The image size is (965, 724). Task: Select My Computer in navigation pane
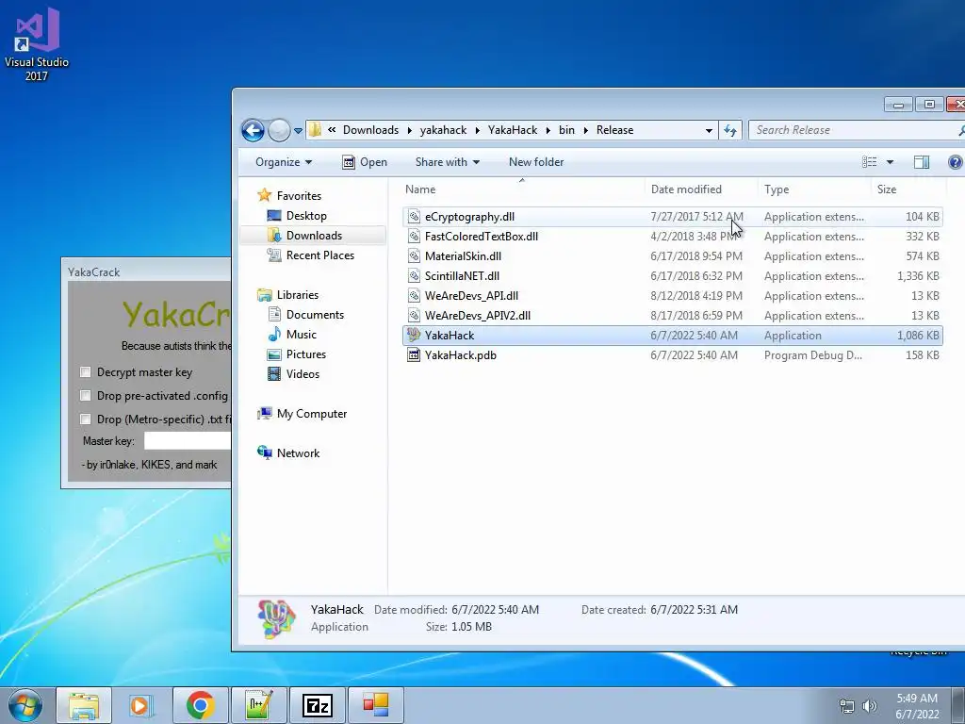pos(303,414)
